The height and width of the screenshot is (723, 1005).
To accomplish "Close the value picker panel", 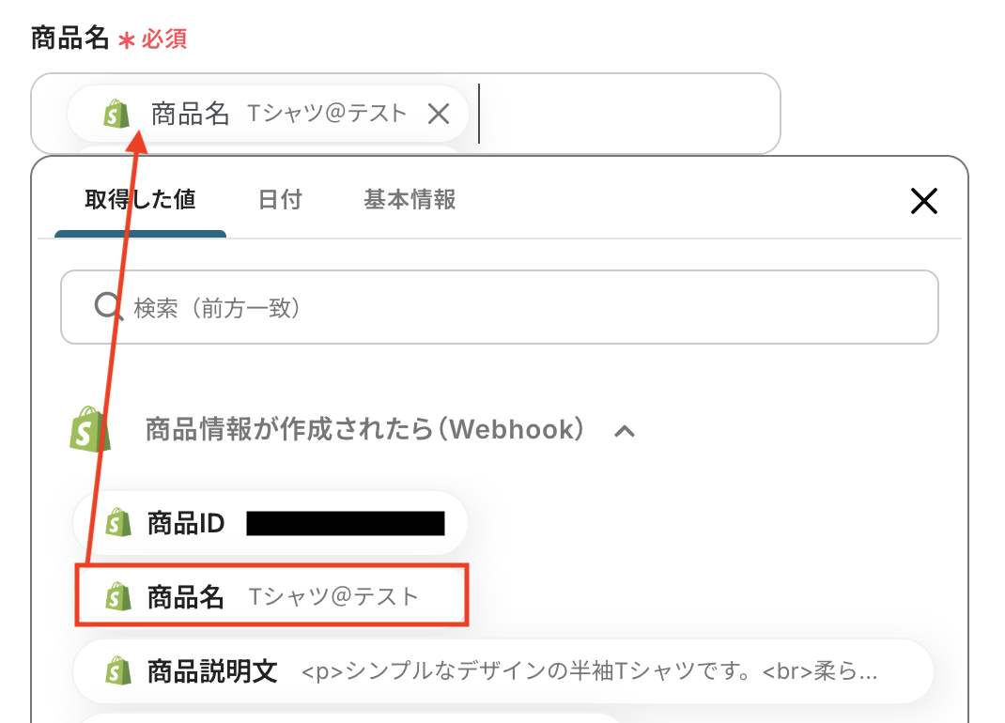I will (x=924, y=201).
